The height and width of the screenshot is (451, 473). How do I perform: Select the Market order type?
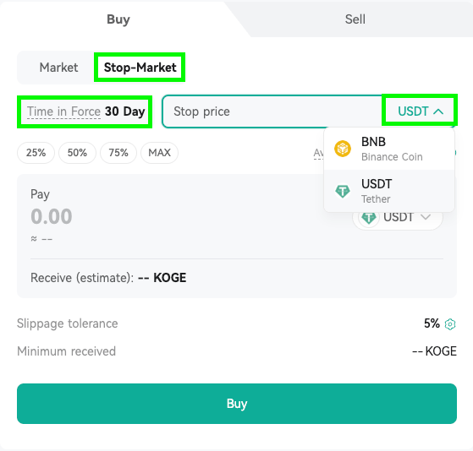pos(59,68)
